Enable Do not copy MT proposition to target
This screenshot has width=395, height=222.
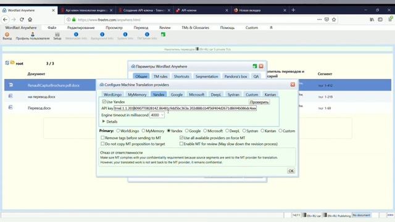[x=102, y=144]
